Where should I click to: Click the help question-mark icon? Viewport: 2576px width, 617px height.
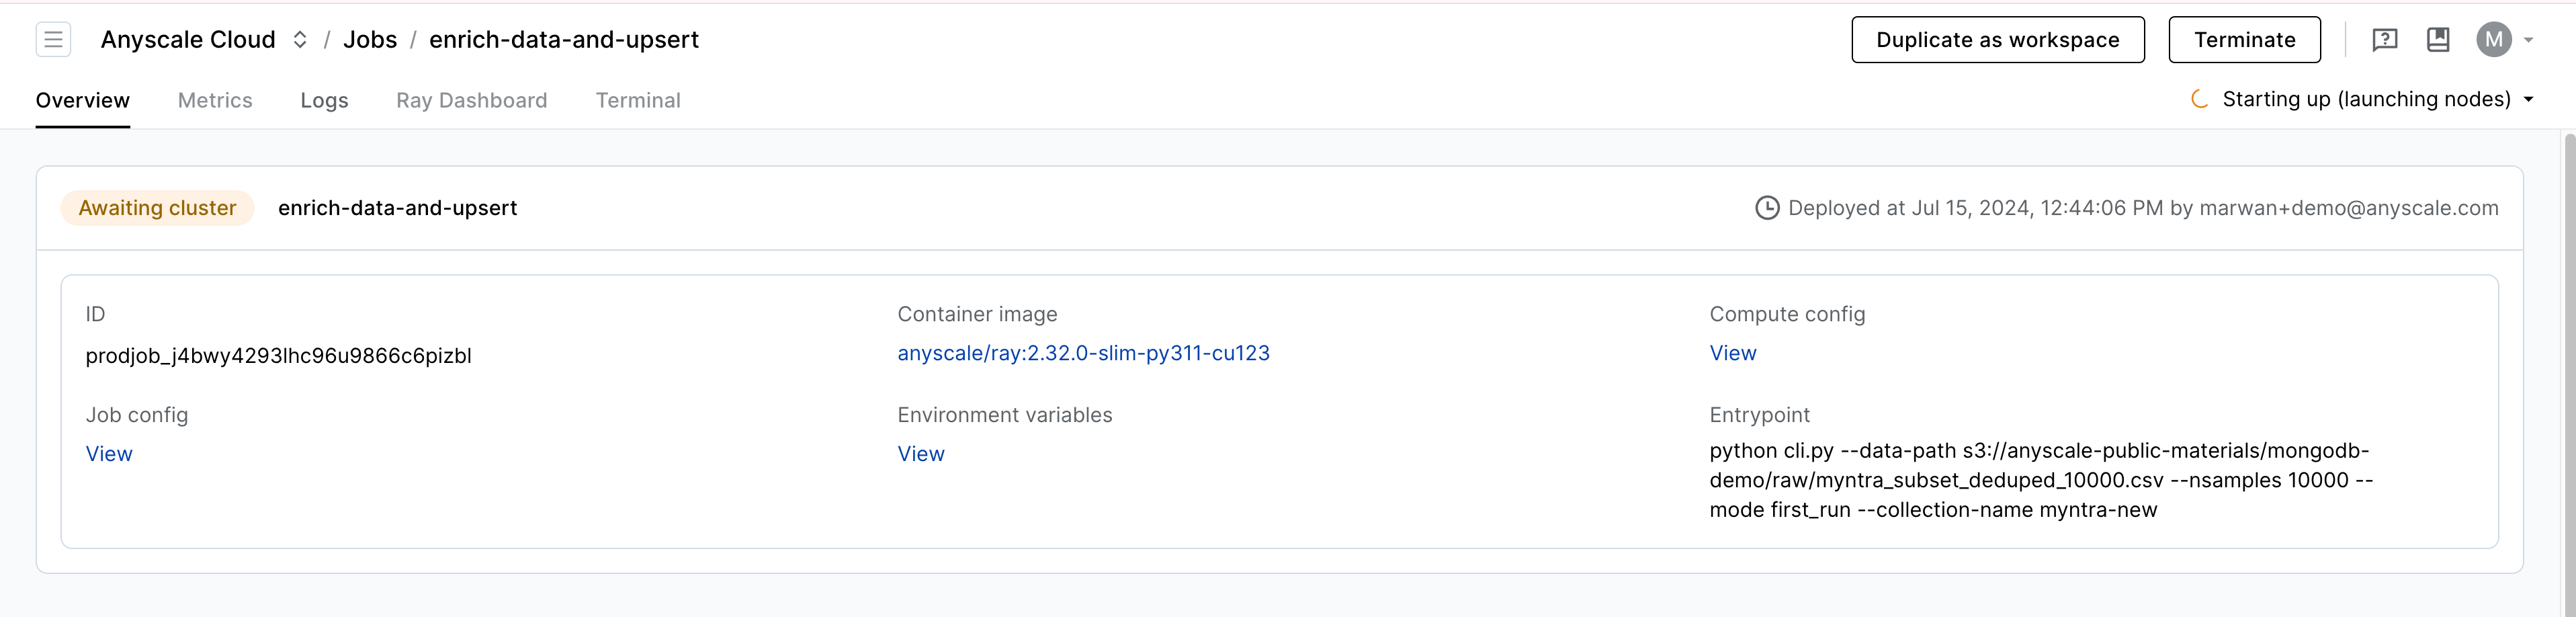2384,40
